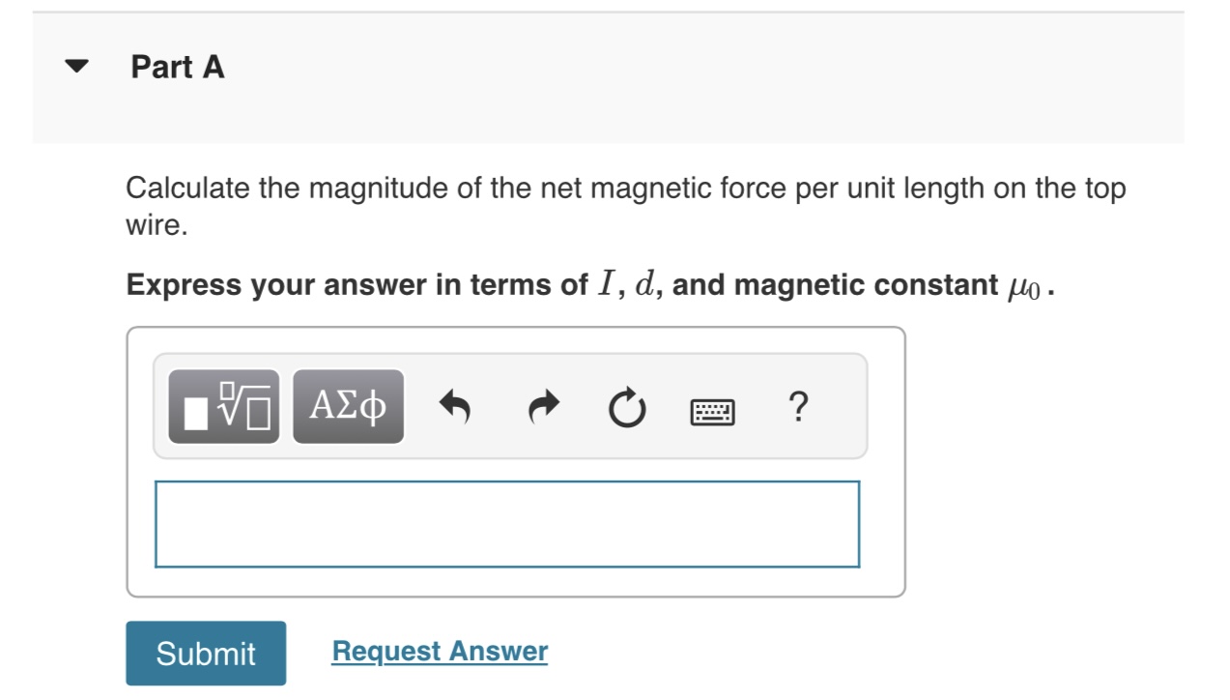This screenshot has width=1230, height=700.
Task: Click the question mark help icon
Action: point(797,409)
